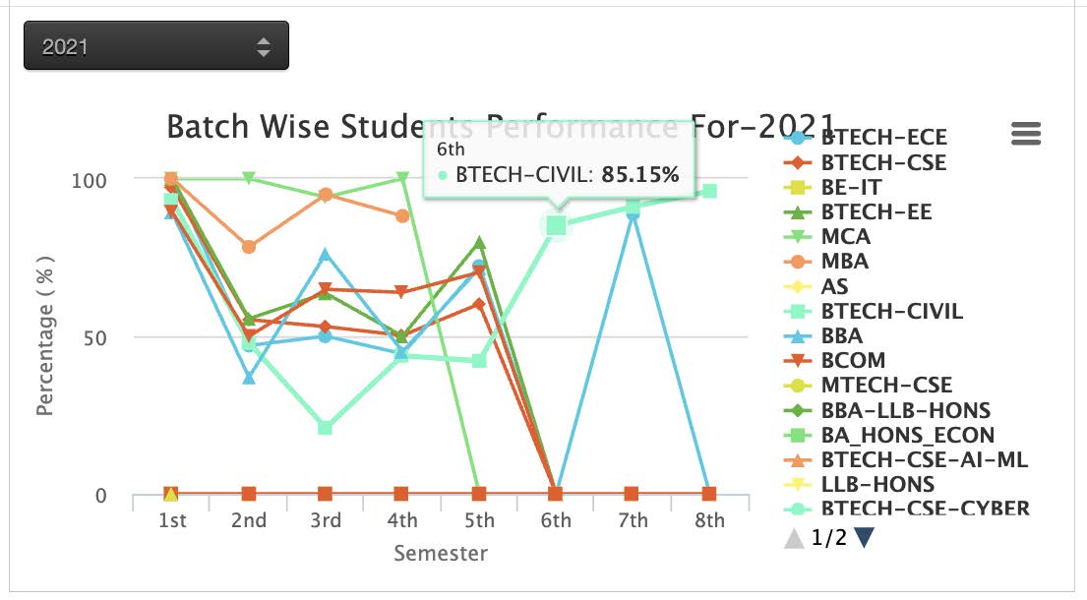Hide the MCA series via legend
The height and width of the screenshot is (600, 1087).
[845, 237]
